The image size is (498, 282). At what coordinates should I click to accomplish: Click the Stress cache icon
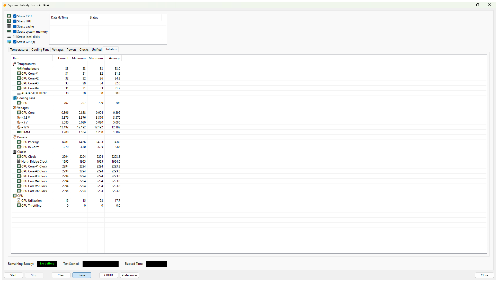[x=9, y=26]
